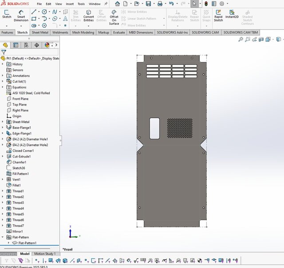The height and width of the screenshot is (268, 284).
Task: Open FeatureManager design tree tab
Action: pyautogui.click(x=5, y=45)
